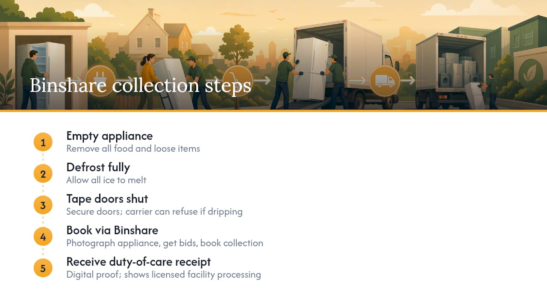
Task: Click the delivery truck circle icon
Action: [385, 80]
